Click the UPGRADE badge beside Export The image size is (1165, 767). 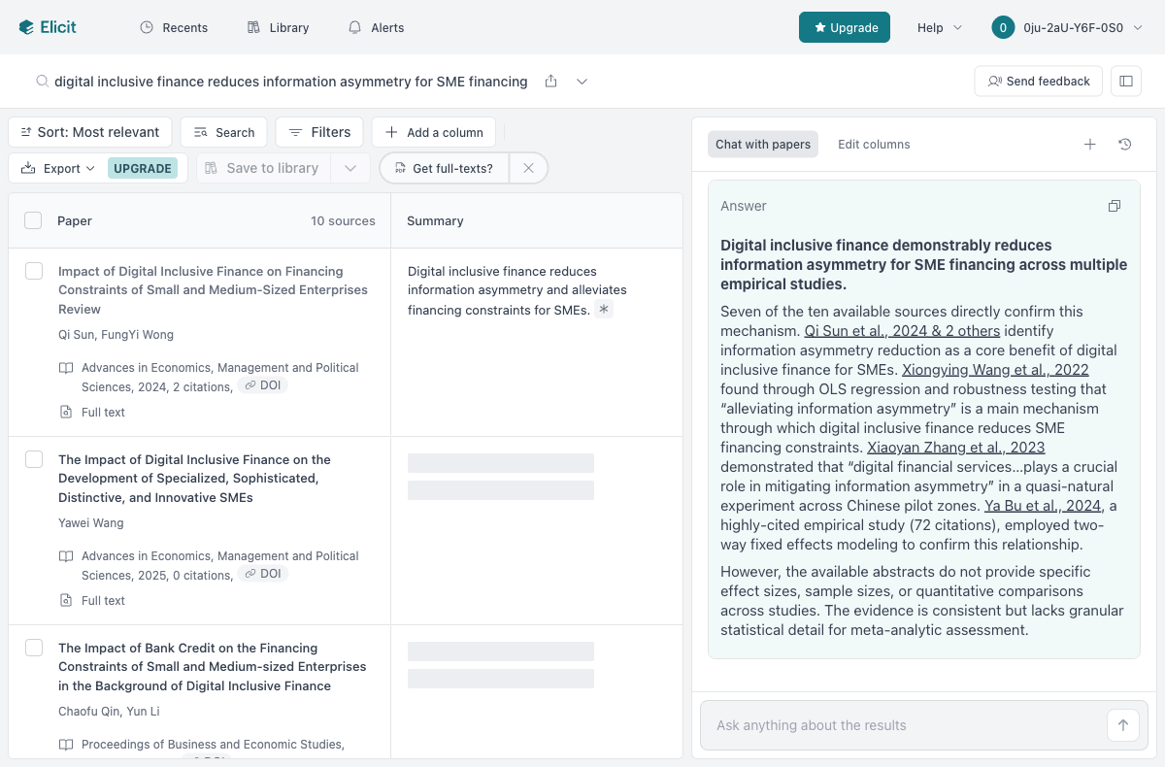tap(143, 168)
